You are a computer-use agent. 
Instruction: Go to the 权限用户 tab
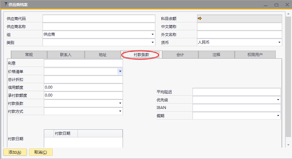[255, 55]
